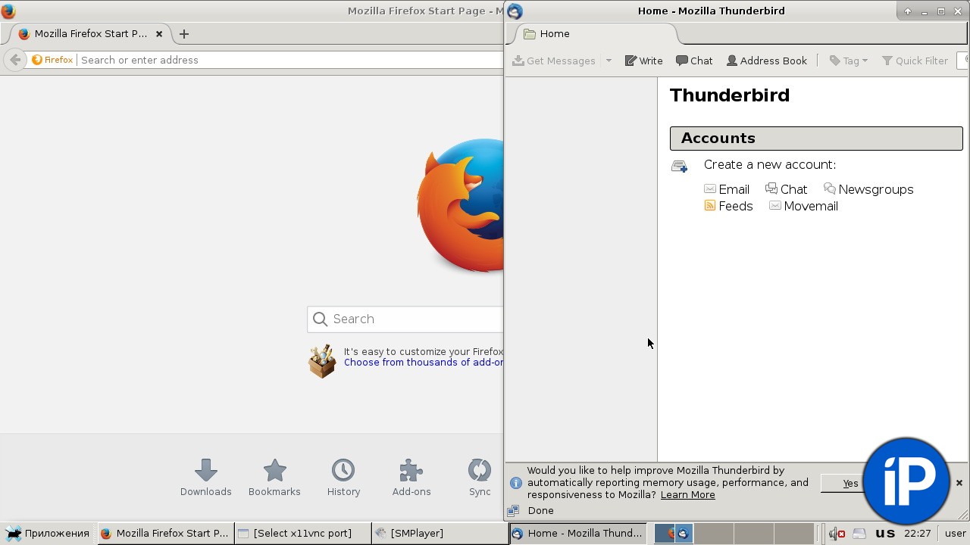Click the Newsgroups speech bubble icon
The image size is (970, 545).
(x=830, y=188)
